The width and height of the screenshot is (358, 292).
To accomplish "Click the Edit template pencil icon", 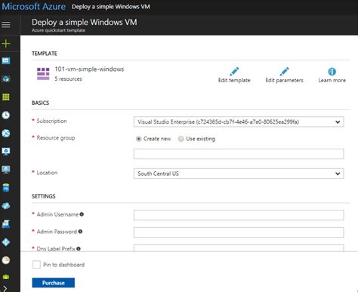I will [234, 72].
